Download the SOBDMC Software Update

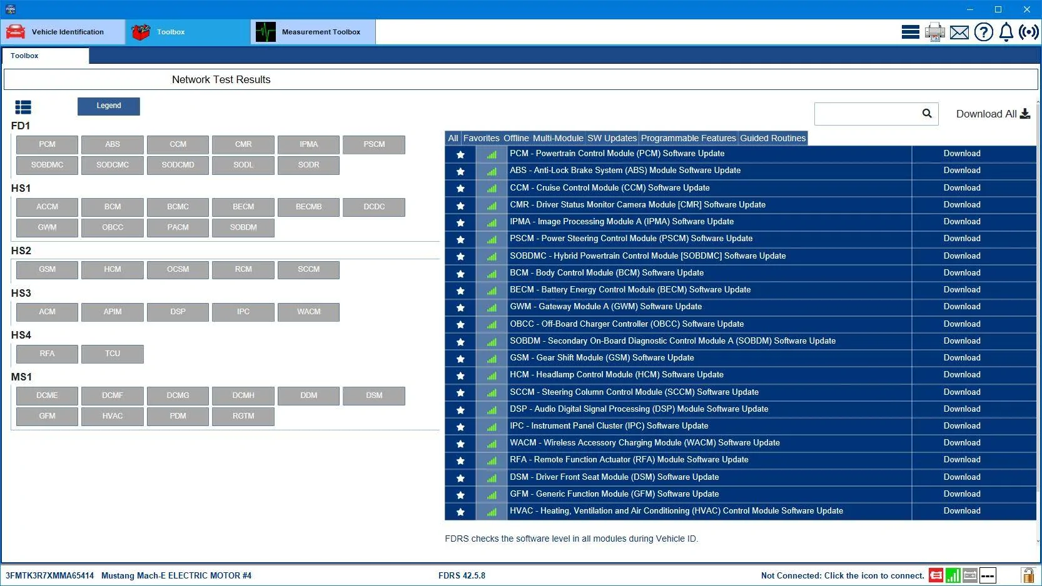[962, 256]
